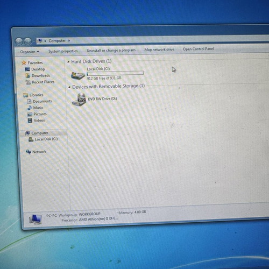This screenshot has height=269, width=269.
Task: Click the Desktop icon in Favorites
Action: coord(27,69)
